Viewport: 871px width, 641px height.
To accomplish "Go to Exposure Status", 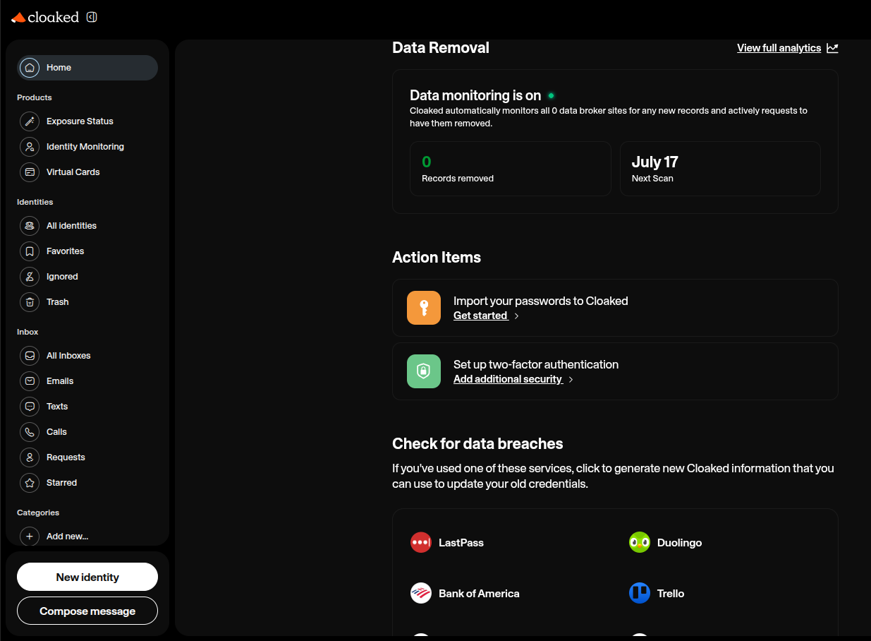I will (80, 121).
